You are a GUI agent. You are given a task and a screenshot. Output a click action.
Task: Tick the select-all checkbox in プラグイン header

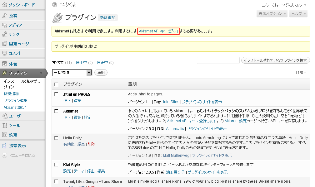pos(56,84)
